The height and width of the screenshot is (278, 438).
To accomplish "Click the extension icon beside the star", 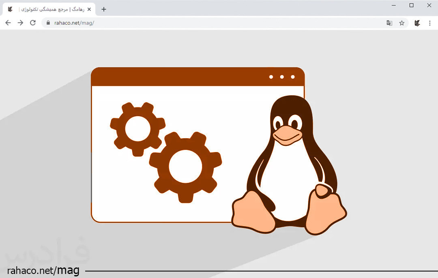I will [x=417, y=23].
